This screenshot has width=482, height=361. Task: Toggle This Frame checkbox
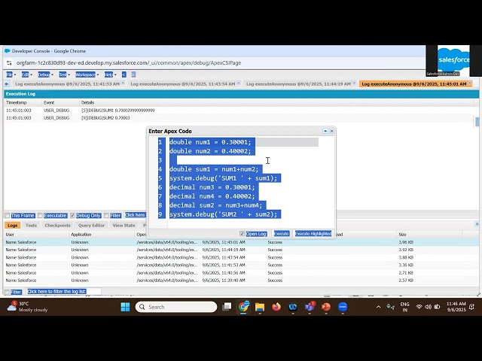[x=8, y=216]
